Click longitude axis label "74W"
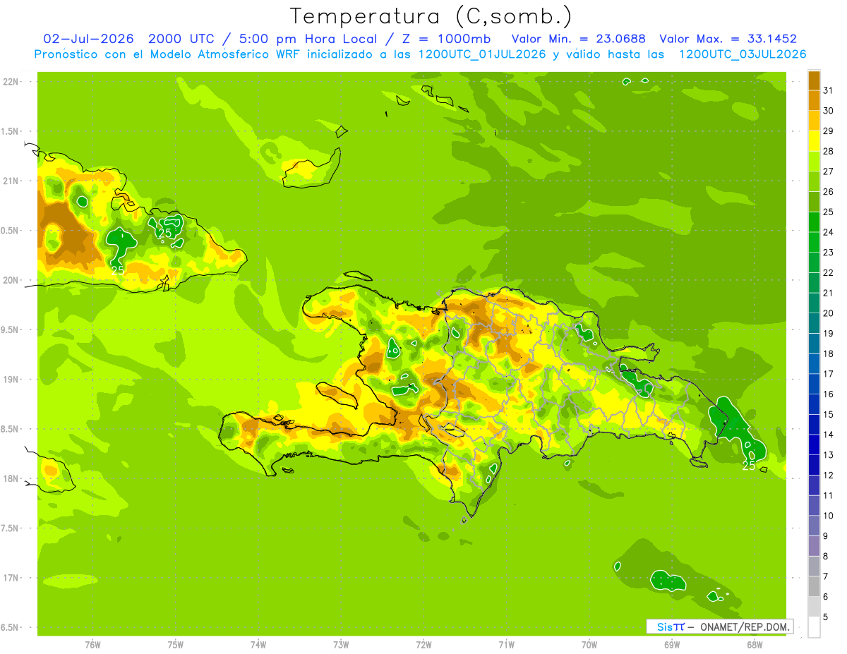The height and width of the screenshot is (654, 847). coord(258,645)
